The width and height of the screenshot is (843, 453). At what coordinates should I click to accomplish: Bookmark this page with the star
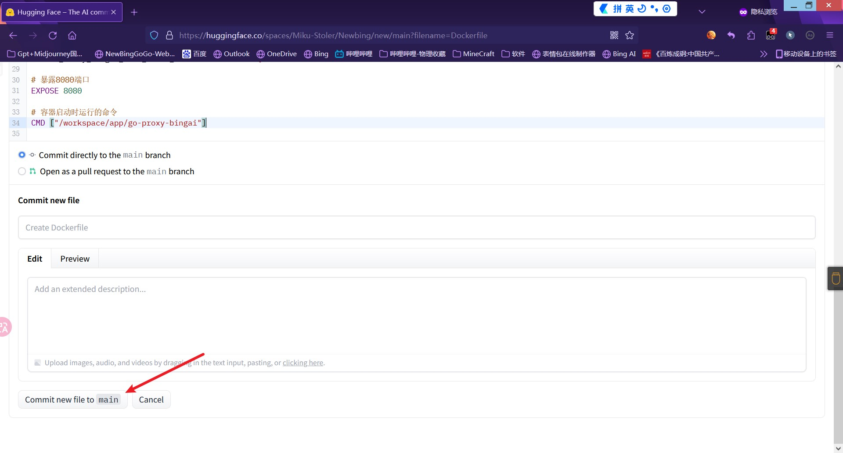point(630,36)
